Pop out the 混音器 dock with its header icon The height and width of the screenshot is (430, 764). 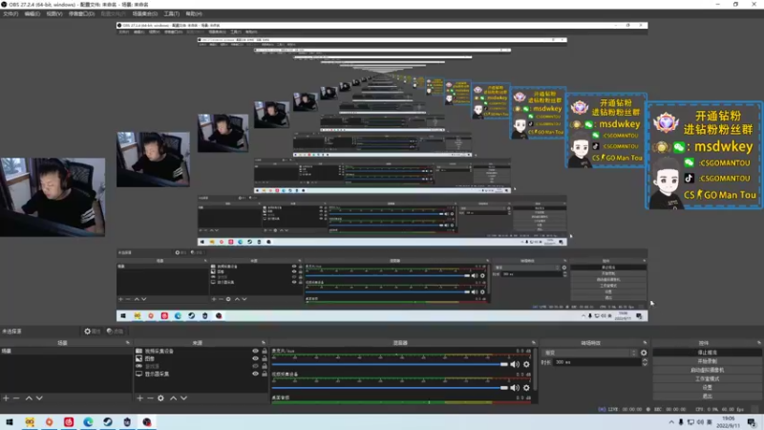(534, 343)
